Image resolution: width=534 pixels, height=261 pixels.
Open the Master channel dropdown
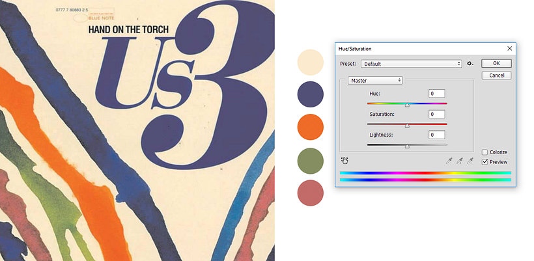(x=375, y=81)
